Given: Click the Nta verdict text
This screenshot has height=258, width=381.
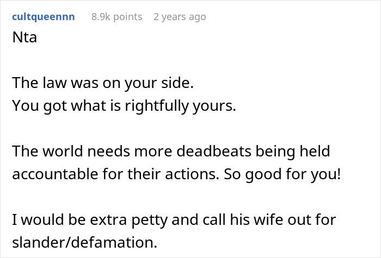Looking at the screenshot, I should [24, 37].
